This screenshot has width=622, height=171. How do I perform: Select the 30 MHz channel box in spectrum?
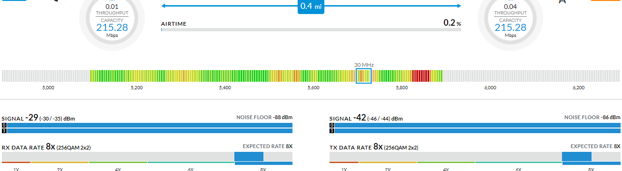click(x=364, y=76)
